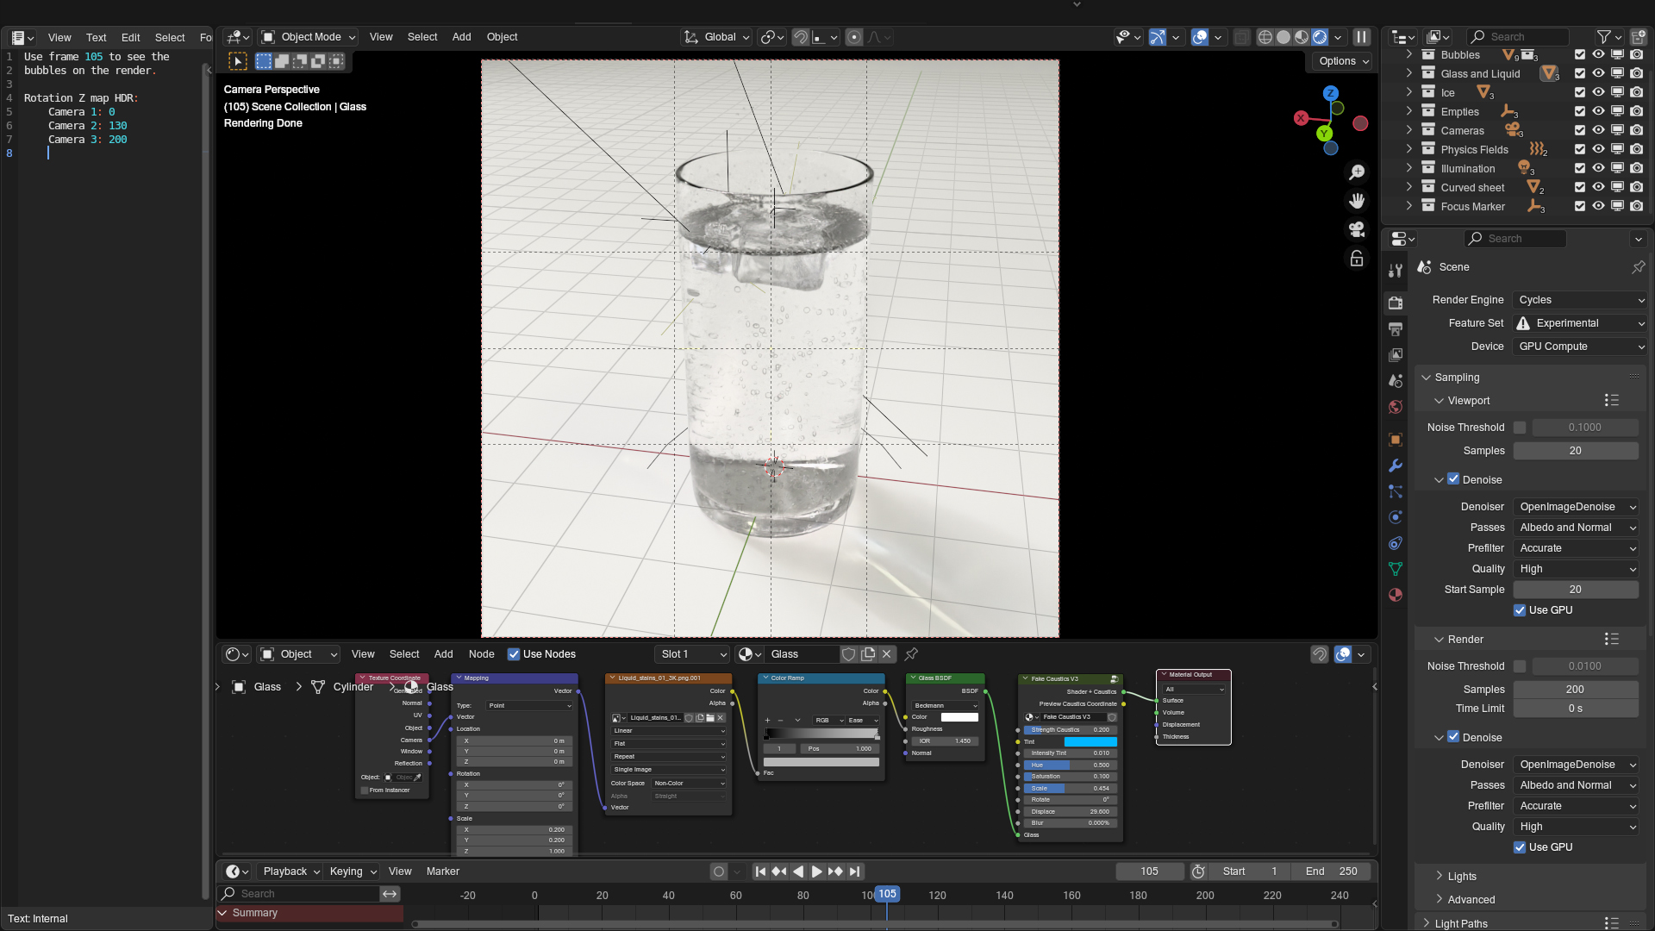Switch to rendered viewport shading
This screenshot has width=1655, height=931.
pos(1320,37)
